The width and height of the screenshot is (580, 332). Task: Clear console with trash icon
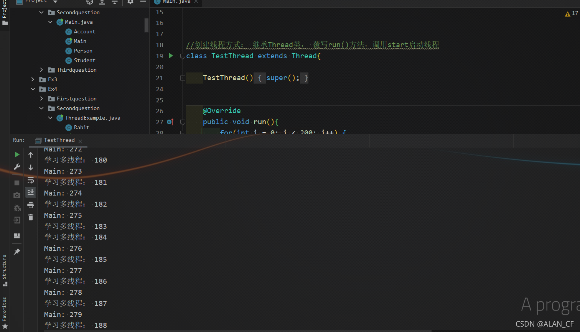tap(31, 217)
